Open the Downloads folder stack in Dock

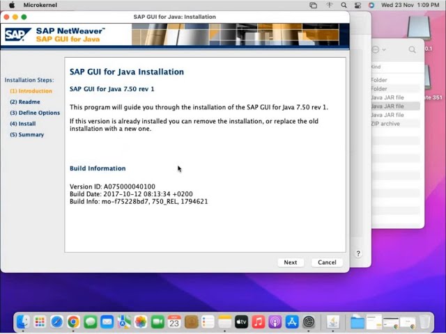[x=357, y=322]
